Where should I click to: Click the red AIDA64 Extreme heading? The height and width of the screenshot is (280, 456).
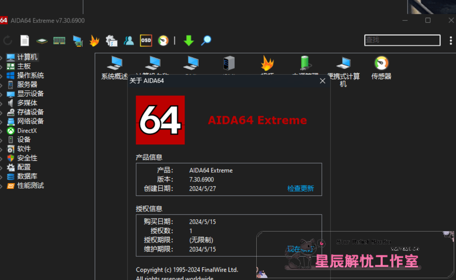click(257, 120)
